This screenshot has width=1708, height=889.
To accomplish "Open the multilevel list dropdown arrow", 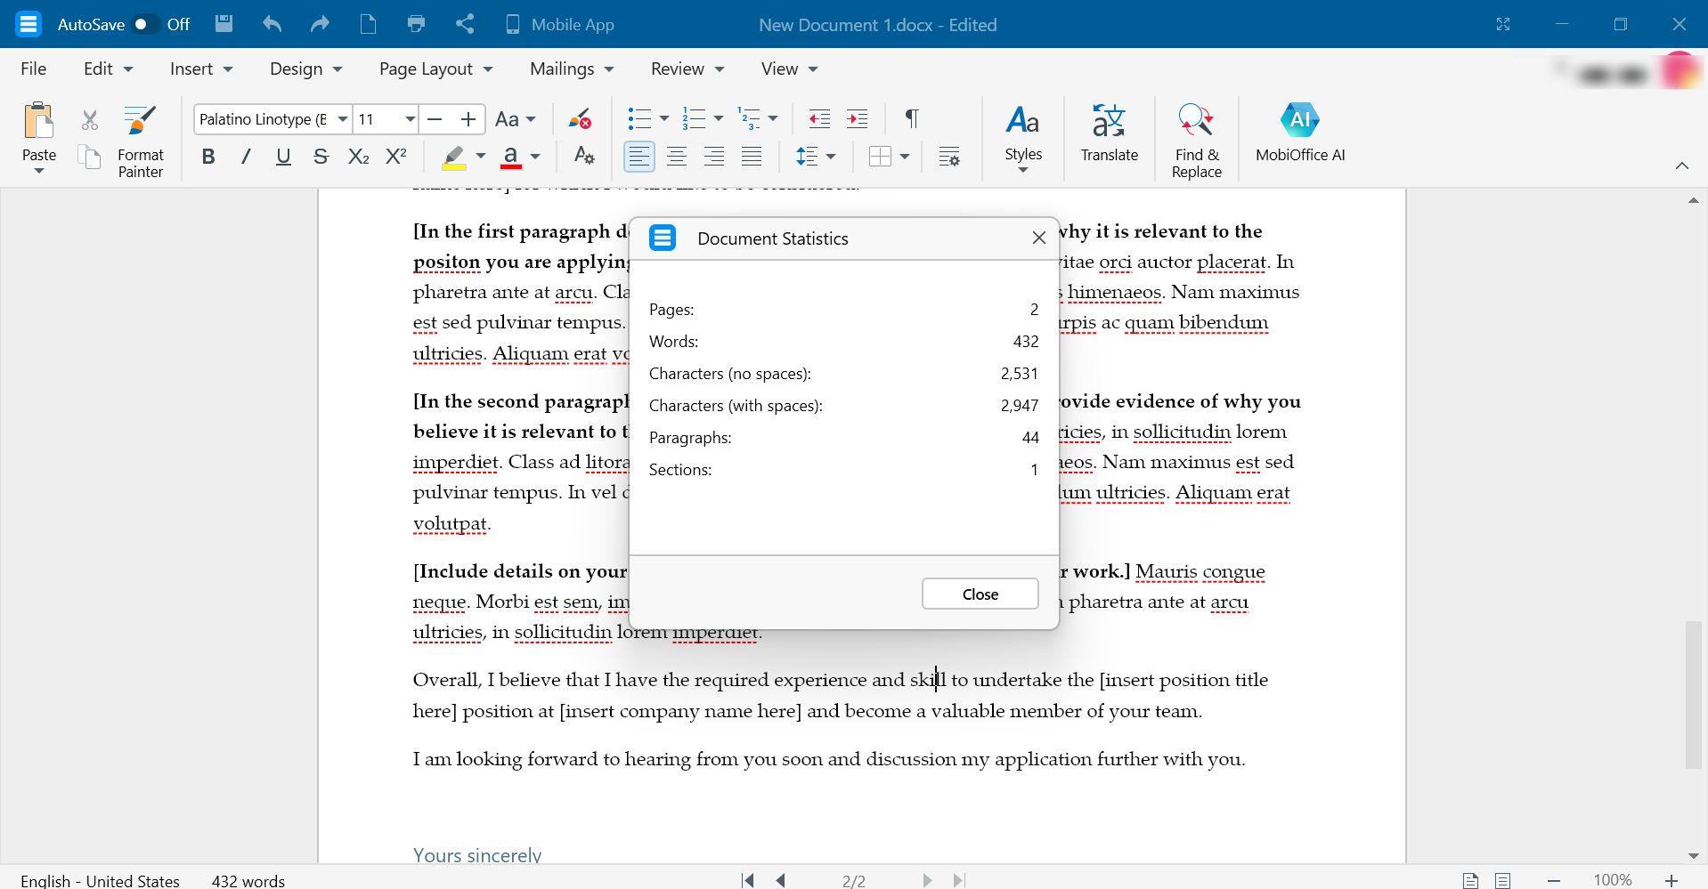I will (x=773, y=118).
